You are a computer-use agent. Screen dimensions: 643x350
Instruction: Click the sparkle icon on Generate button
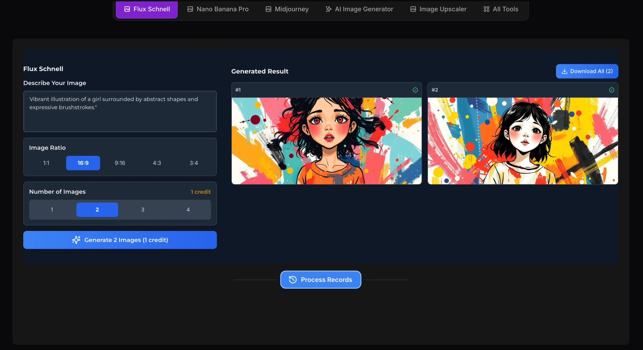click(76, 240)
